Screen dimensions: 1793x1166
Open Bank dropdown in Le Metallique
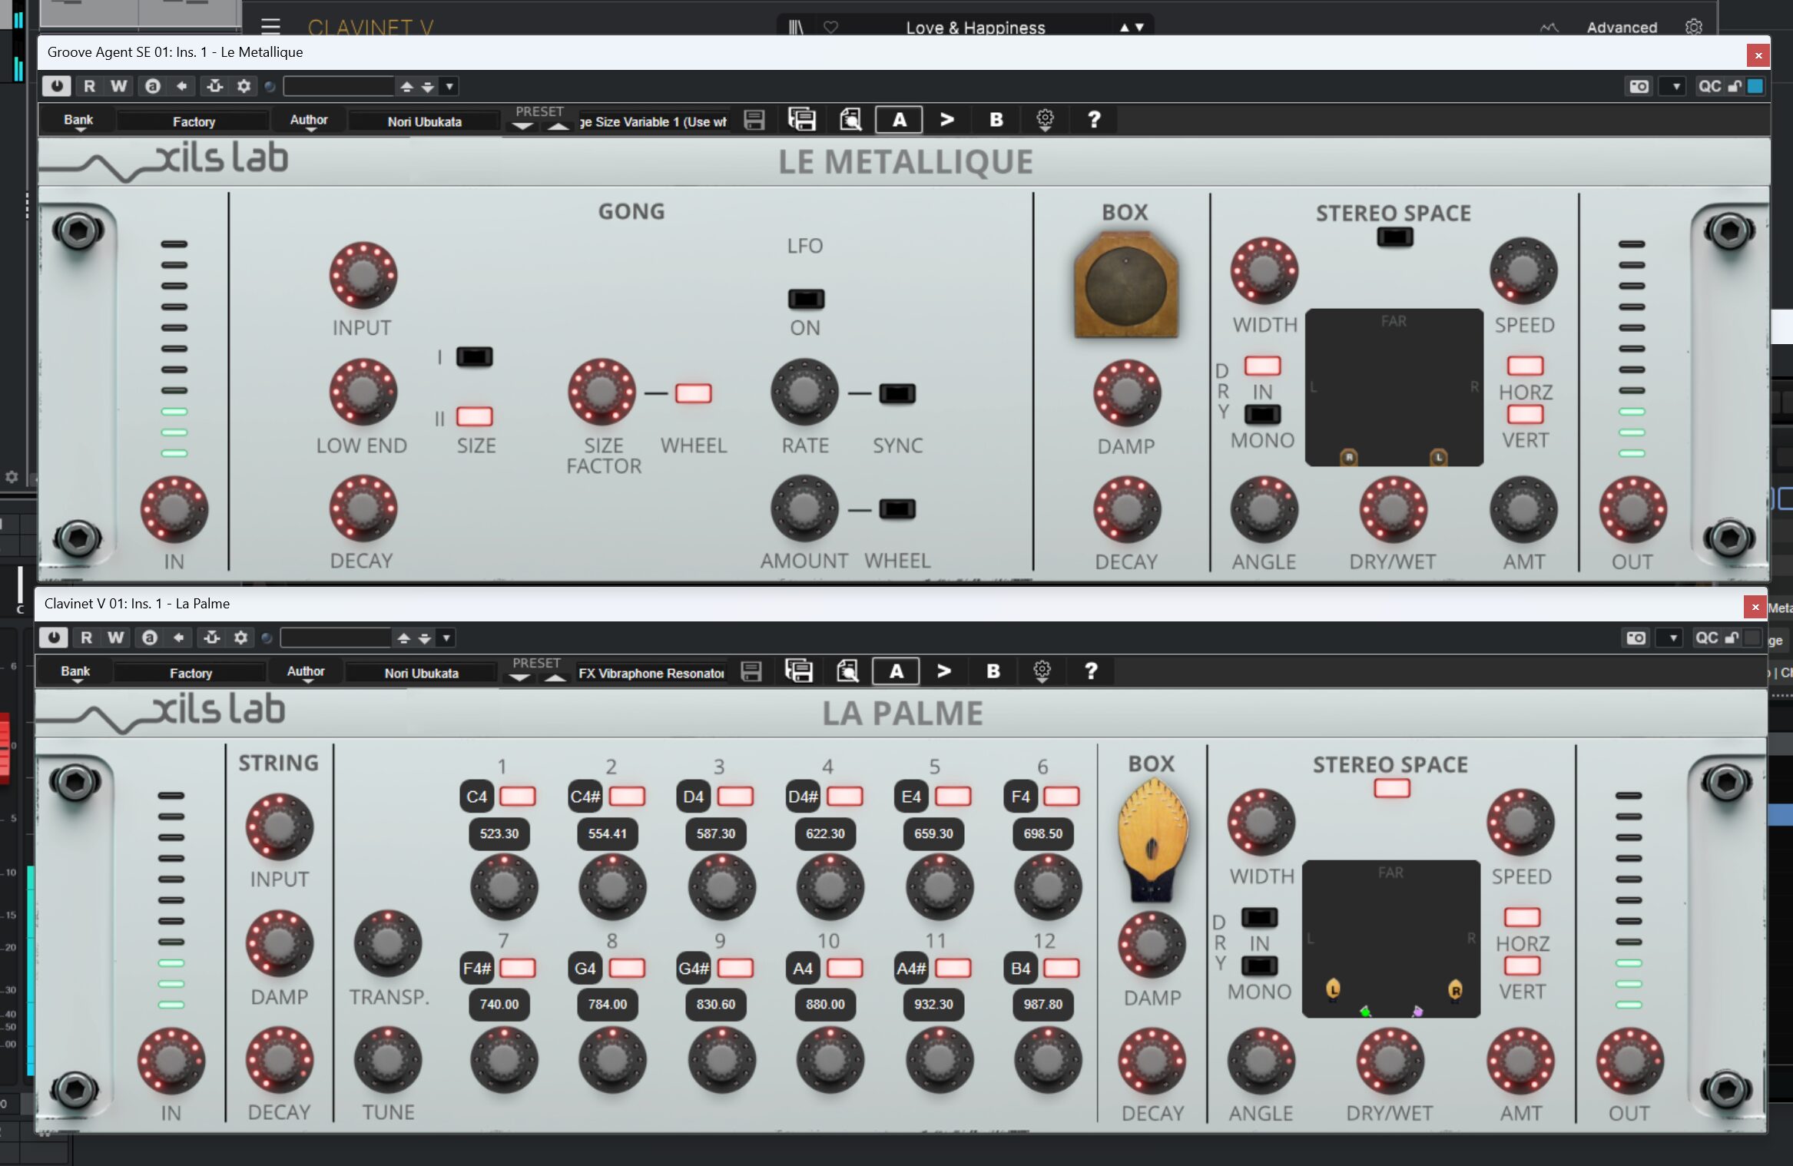point(78,121)
